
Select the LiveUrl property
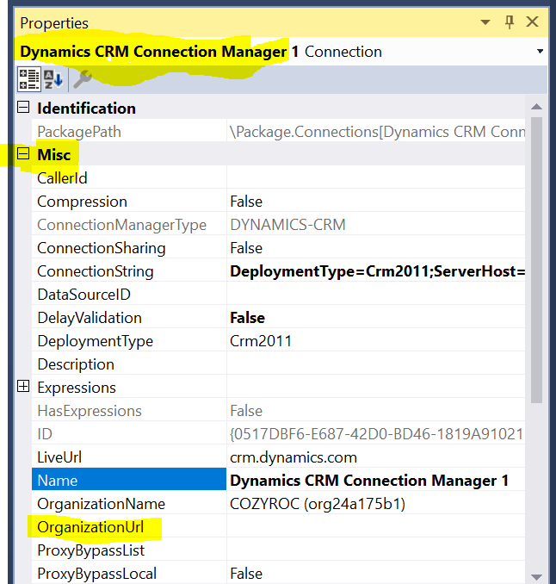(x=129, y=457)
